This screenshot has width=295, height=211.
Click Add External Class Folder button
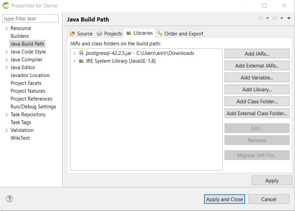(x=257, y=113)
